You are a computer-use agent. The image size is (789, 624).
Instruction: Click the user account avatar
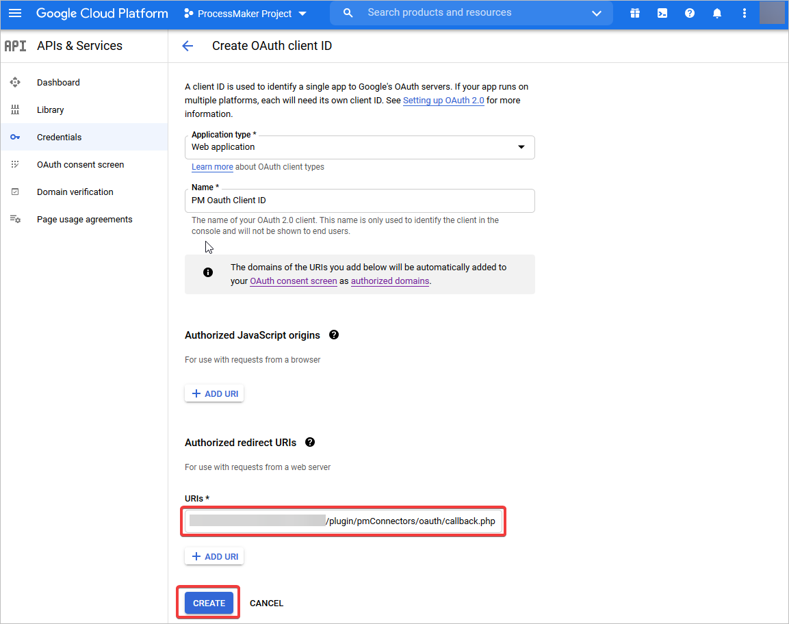772,13
